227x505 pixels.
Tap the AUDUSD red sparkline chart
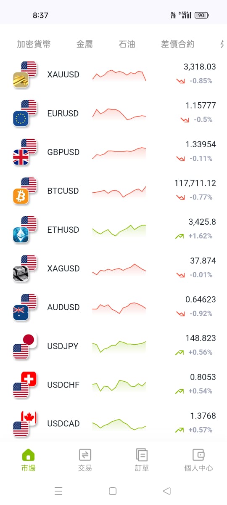pyautogui.click(x=119, y=308)
